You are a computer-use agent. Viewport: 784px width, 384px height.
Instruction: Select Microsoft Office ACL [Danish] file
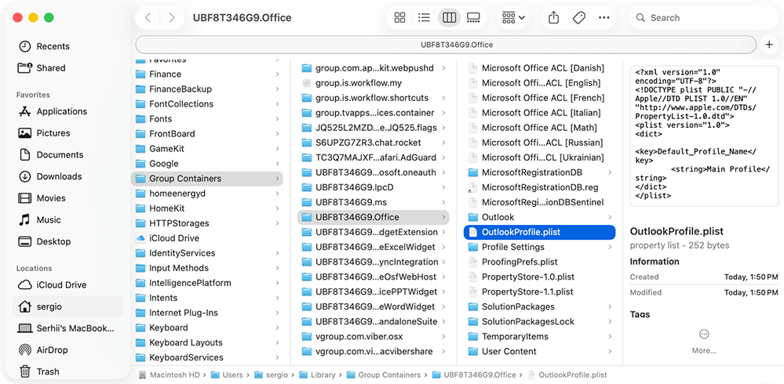[x=539, y=68]
